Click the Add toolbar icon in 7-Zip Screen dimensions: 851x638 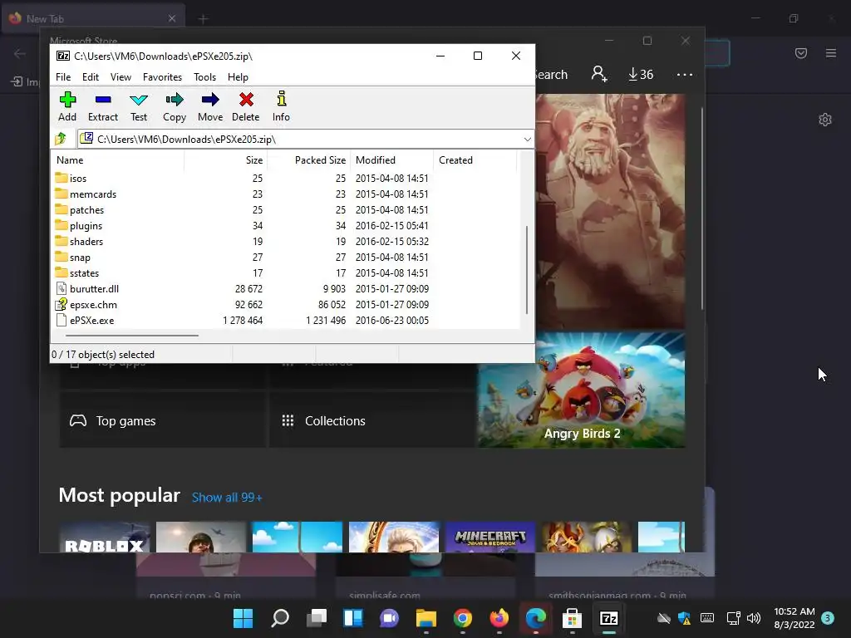coord(67,106)
